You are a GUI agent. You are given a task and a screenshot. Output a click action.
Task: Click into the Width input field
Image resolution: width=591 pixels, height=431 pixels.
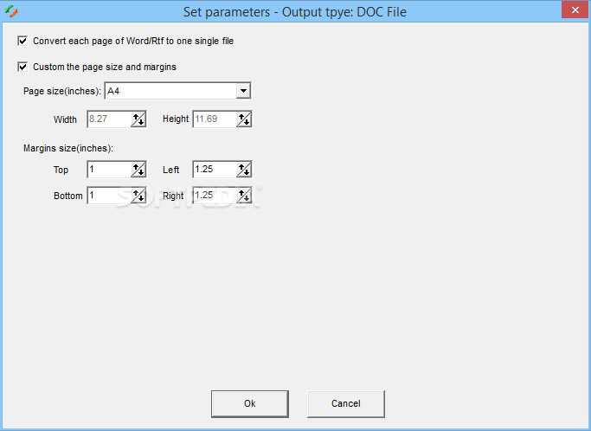pyautogui.click(x=108, y=119)
